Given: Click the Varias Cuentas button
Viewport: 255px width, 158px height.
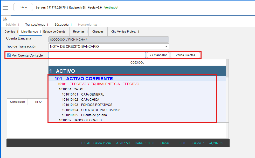Looking at the screenshot, I should tap(185, 55).
